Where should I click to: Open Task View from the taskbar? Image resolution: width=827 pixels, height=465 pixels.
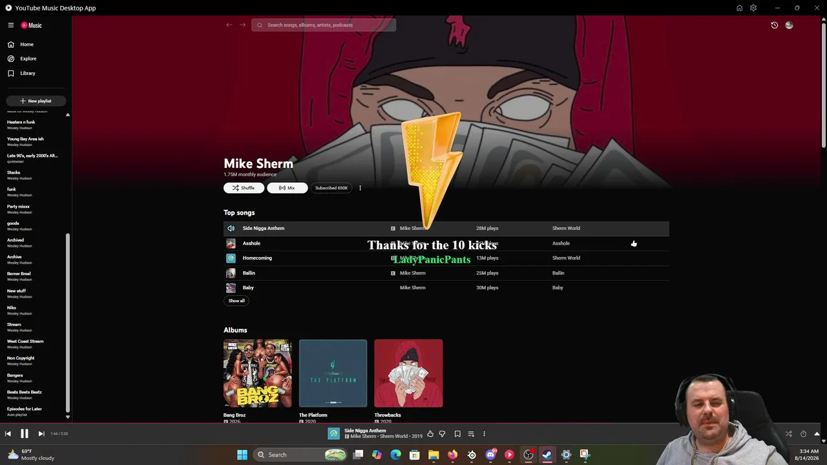[358, 455]
